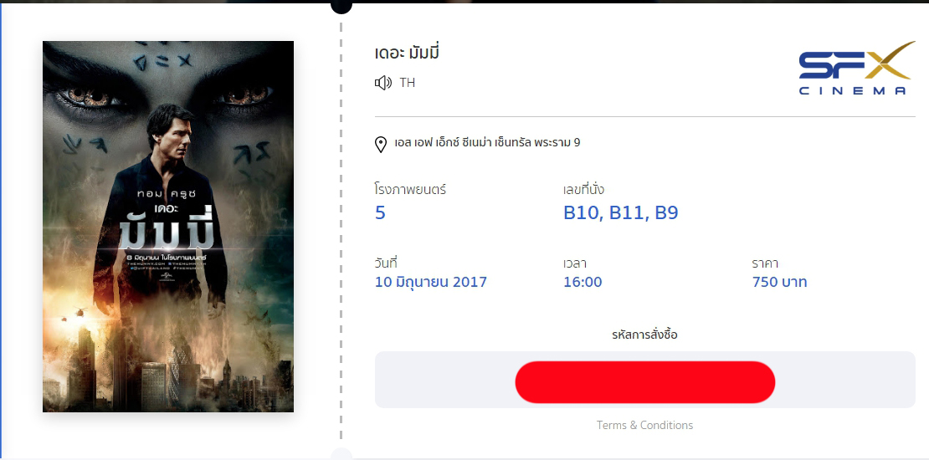The image size is (929, 460).
Task: Click the showtime 16:00
Action: [x=583, y=282]
